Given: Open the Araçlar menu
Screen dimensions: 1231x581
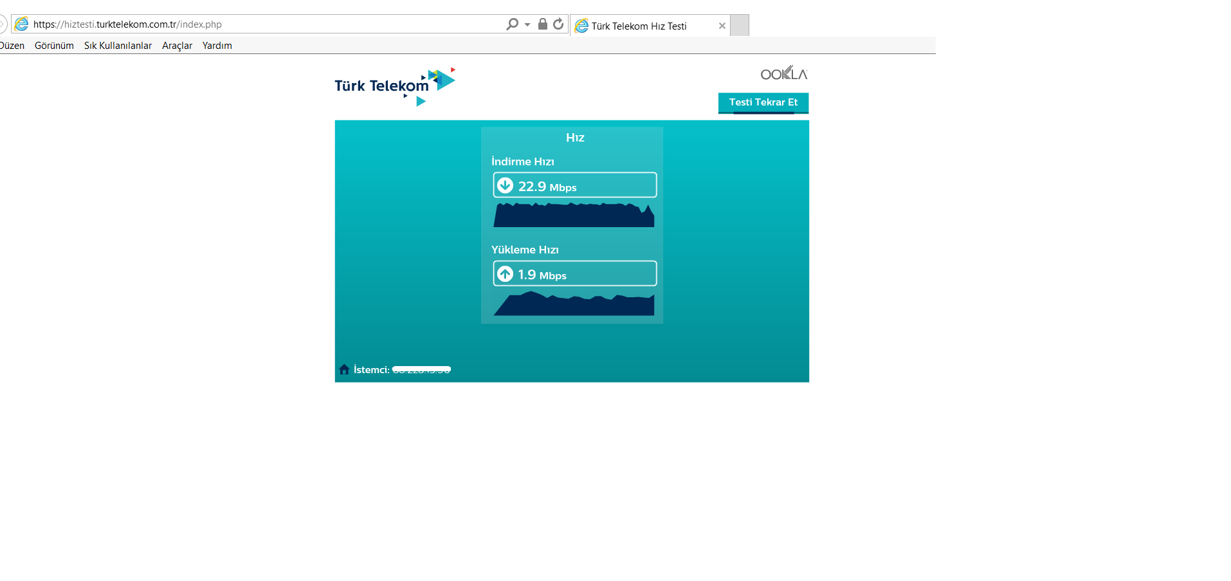Looking at the screenshot, I should tap(177, 46).
